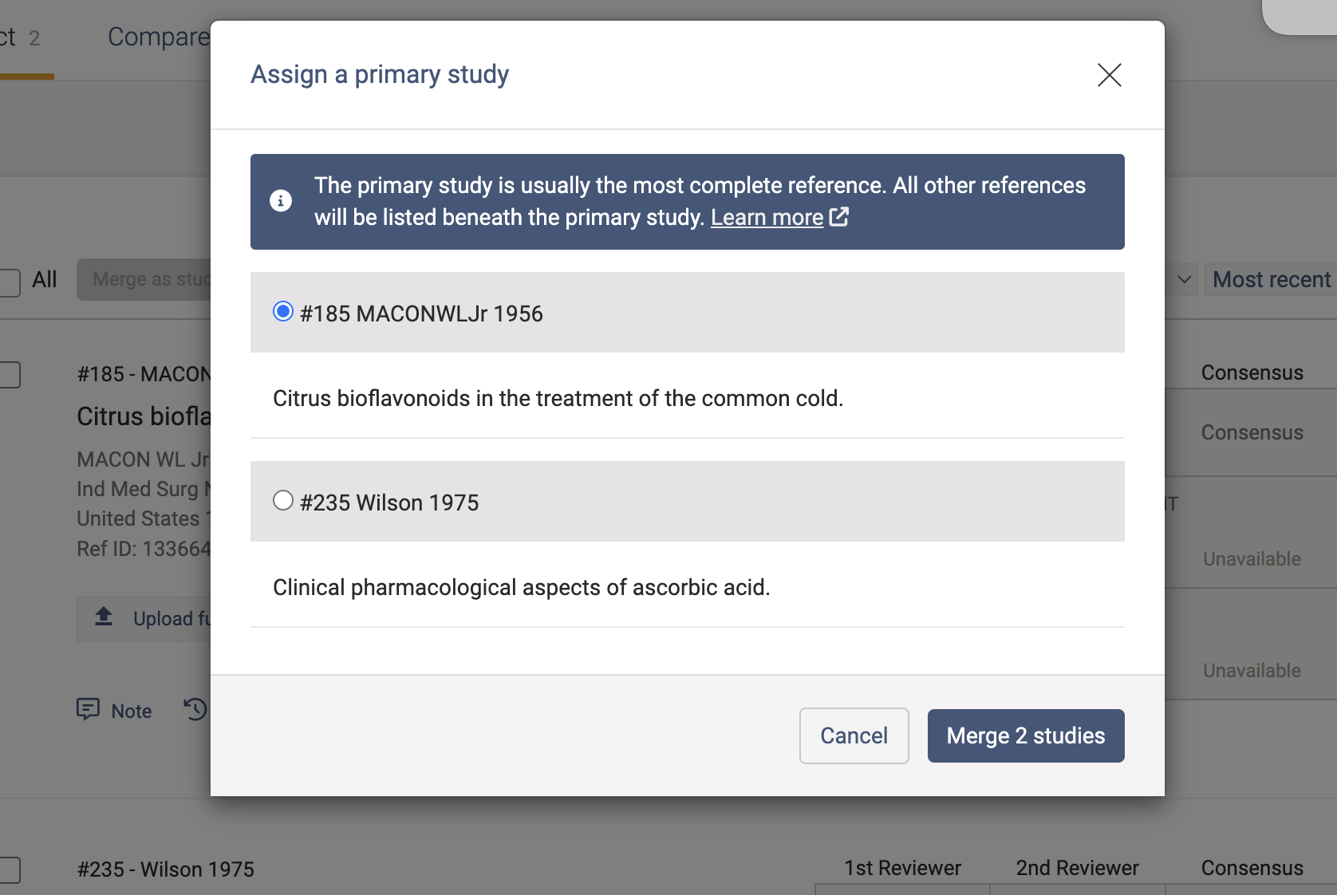The image size is (1337, 895).
Task: Click the Merge as study button
Action: (x=145, y=279)
